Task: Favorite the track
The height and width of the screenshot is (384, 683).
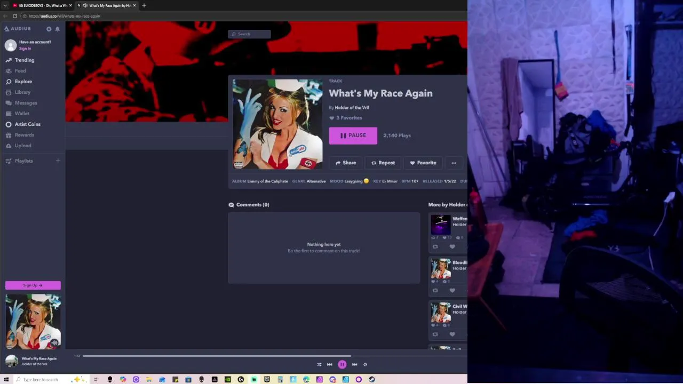Action: 423,163
